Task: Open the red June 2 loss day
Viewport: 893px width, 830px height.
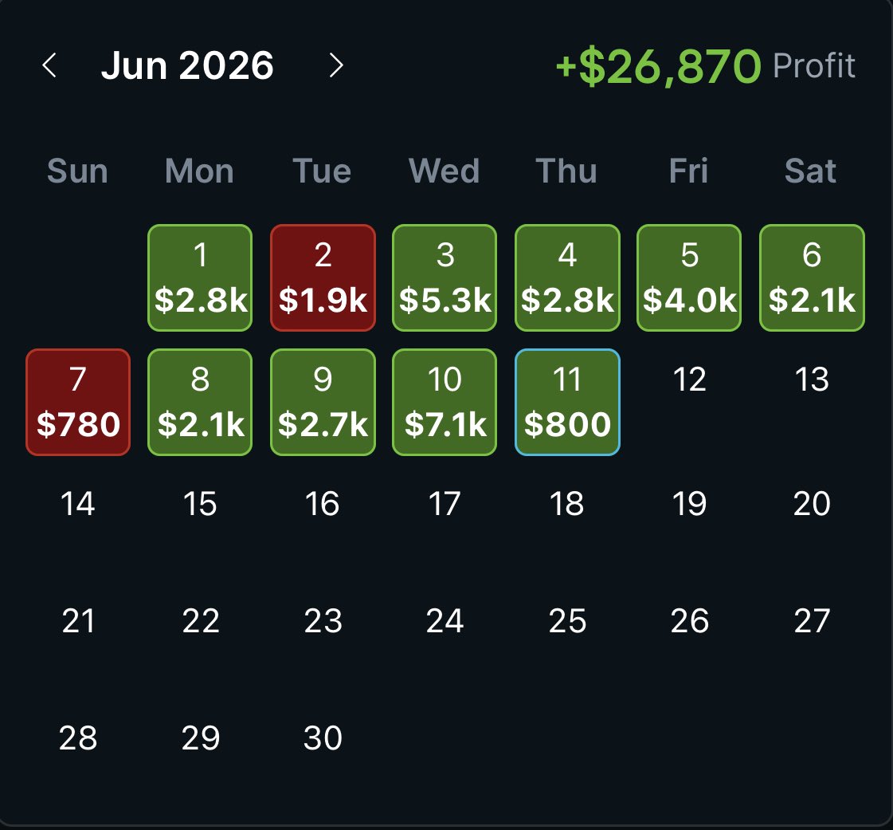Action: [x=323, y=277]
